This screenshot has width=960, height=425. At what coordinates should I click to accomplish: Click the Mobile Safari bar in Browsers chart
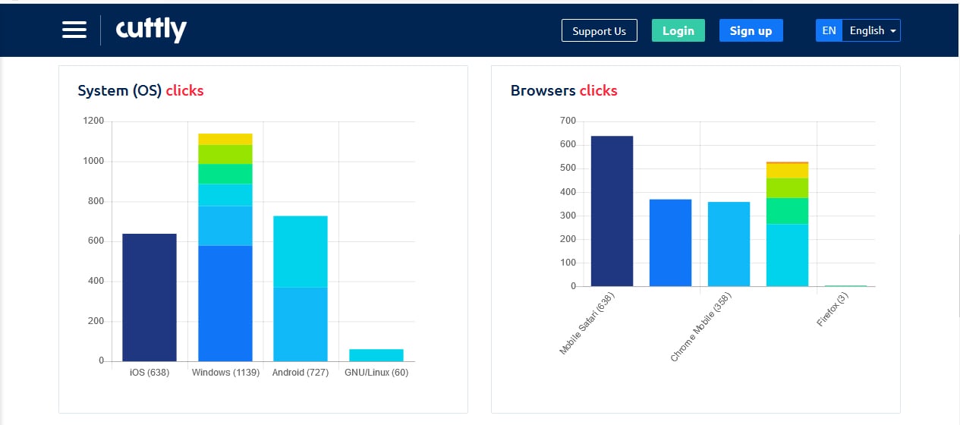coord(612,211)
